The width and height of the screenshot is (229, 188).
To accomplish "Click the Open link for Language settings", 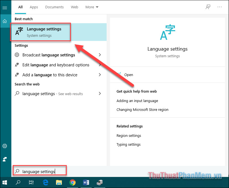I will 128,75.
